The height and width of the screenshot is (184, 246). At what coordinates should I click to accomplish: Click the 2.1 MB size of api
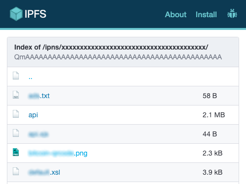click(214, 115)
